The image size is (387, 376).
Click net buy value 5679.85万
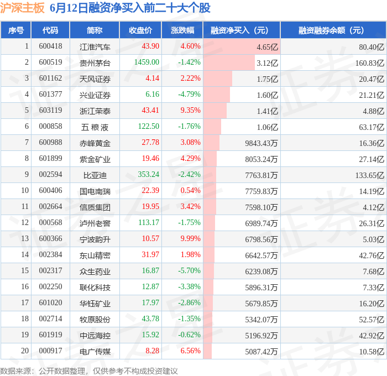(x=262, y=304)
